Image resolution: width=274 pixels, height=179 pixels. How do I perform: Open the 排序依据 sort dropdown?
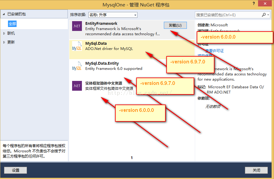(x=113, y=15)
